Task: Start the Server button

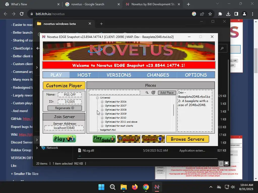Action: click(x=153, y=139)
